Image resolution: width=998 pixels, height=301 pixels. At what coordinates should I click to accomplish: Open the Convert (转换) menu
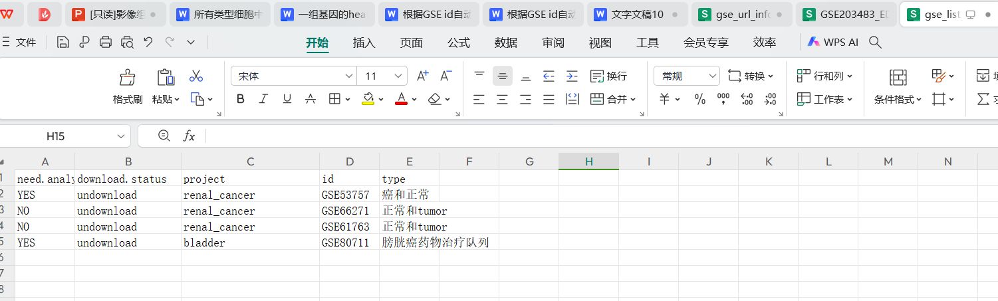[751, 76]
